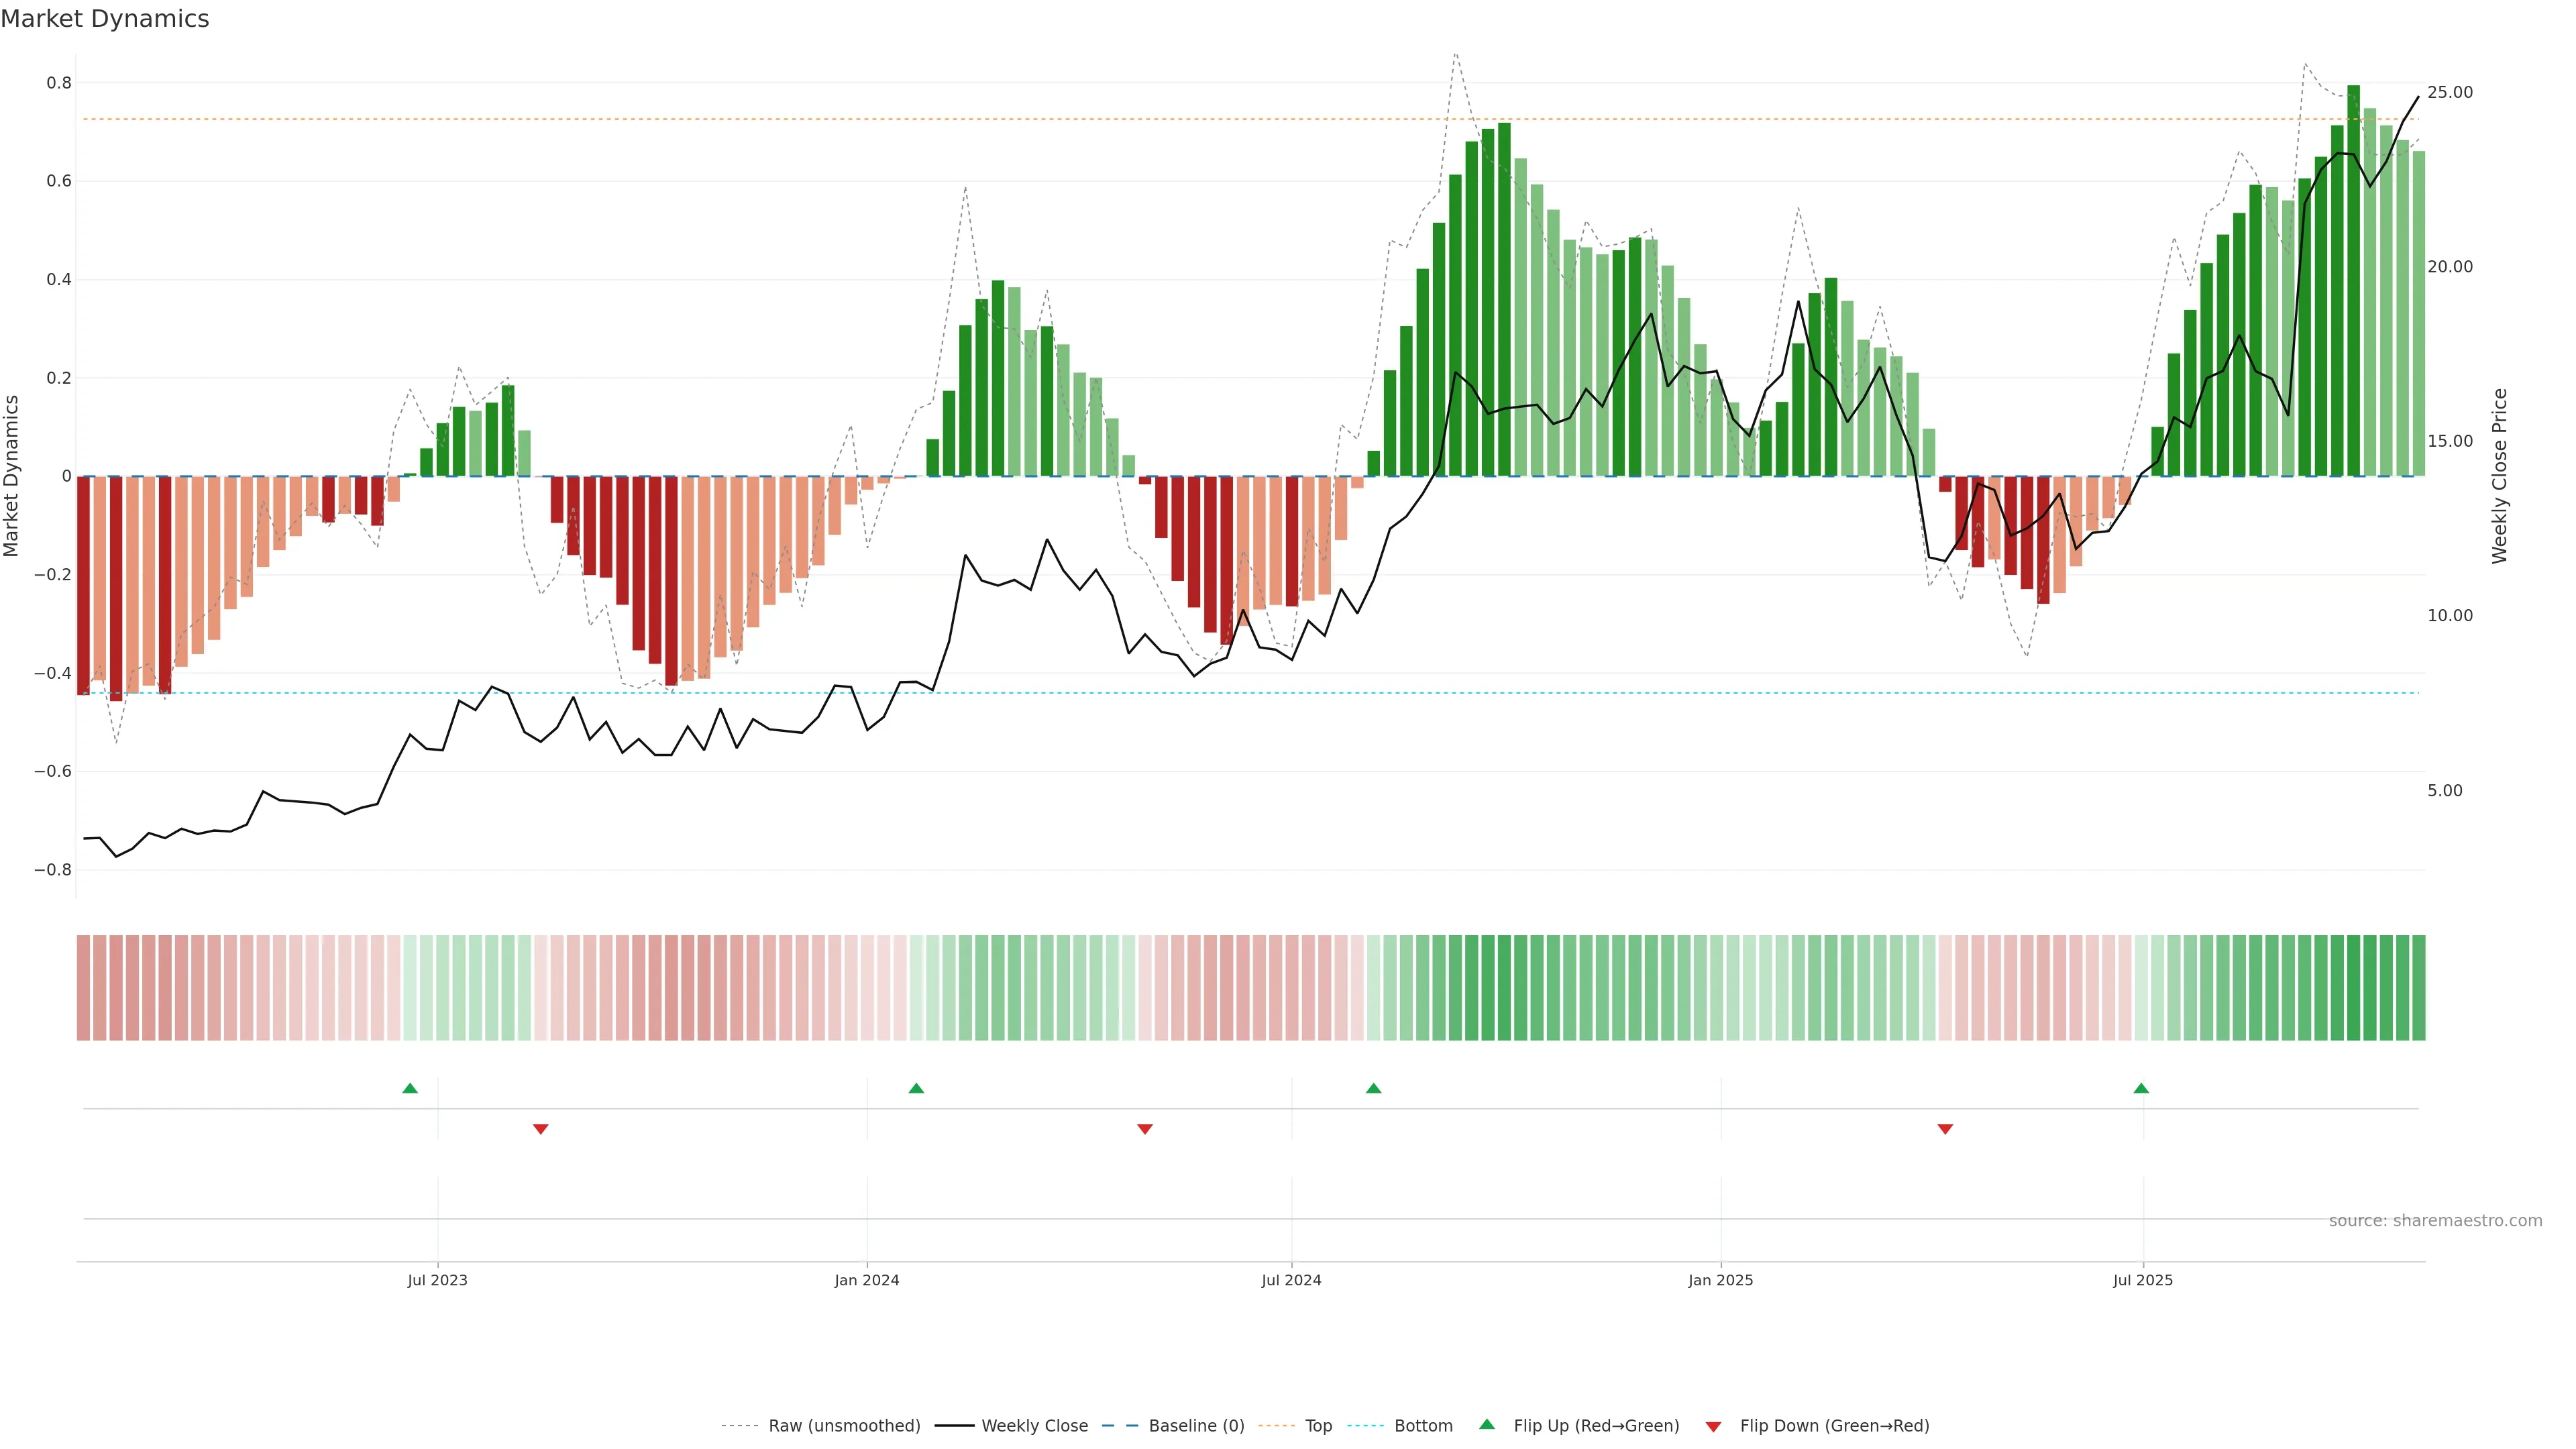Click the first green flip-up triangle marker

tap(410, 1088)
